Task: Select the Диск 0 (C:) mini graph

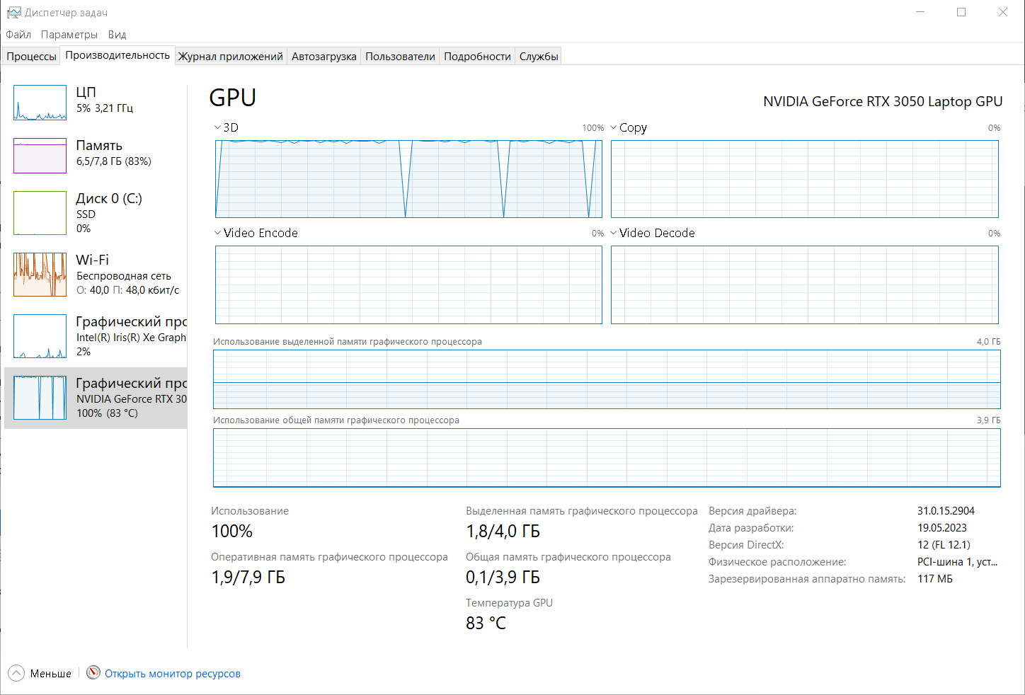Action: 40,213
